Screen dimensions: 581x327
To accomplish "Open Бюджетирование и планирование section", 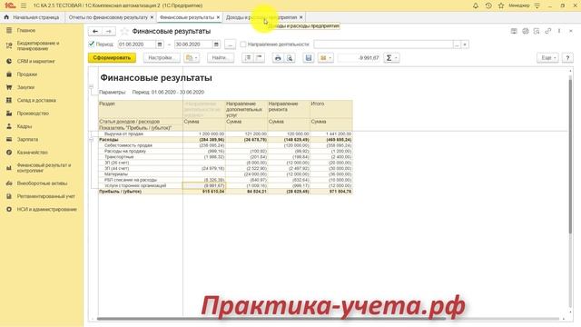I will point(38,46).
